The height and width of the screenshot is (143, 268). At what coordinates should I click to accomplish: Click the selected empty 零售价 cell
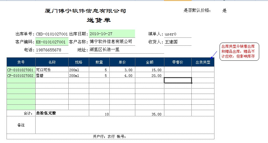tap(178, 80)
